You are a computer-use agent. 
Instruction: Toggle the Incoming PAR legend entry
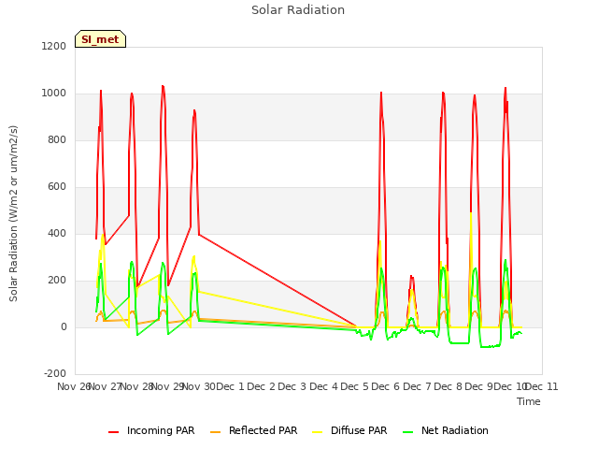pos(151,430)
